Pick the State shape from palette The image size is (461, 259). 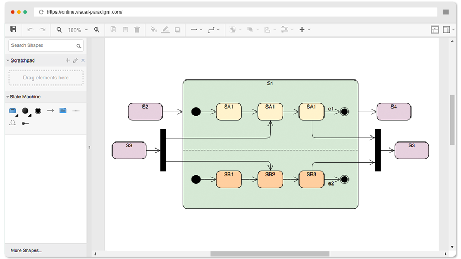[x=13, y=111]
